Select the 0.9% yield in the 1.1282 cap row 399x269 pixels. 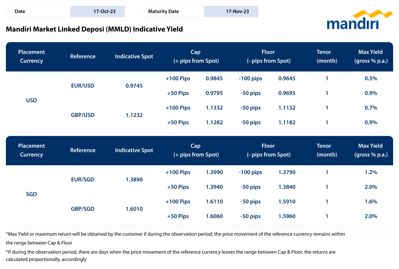371,122
